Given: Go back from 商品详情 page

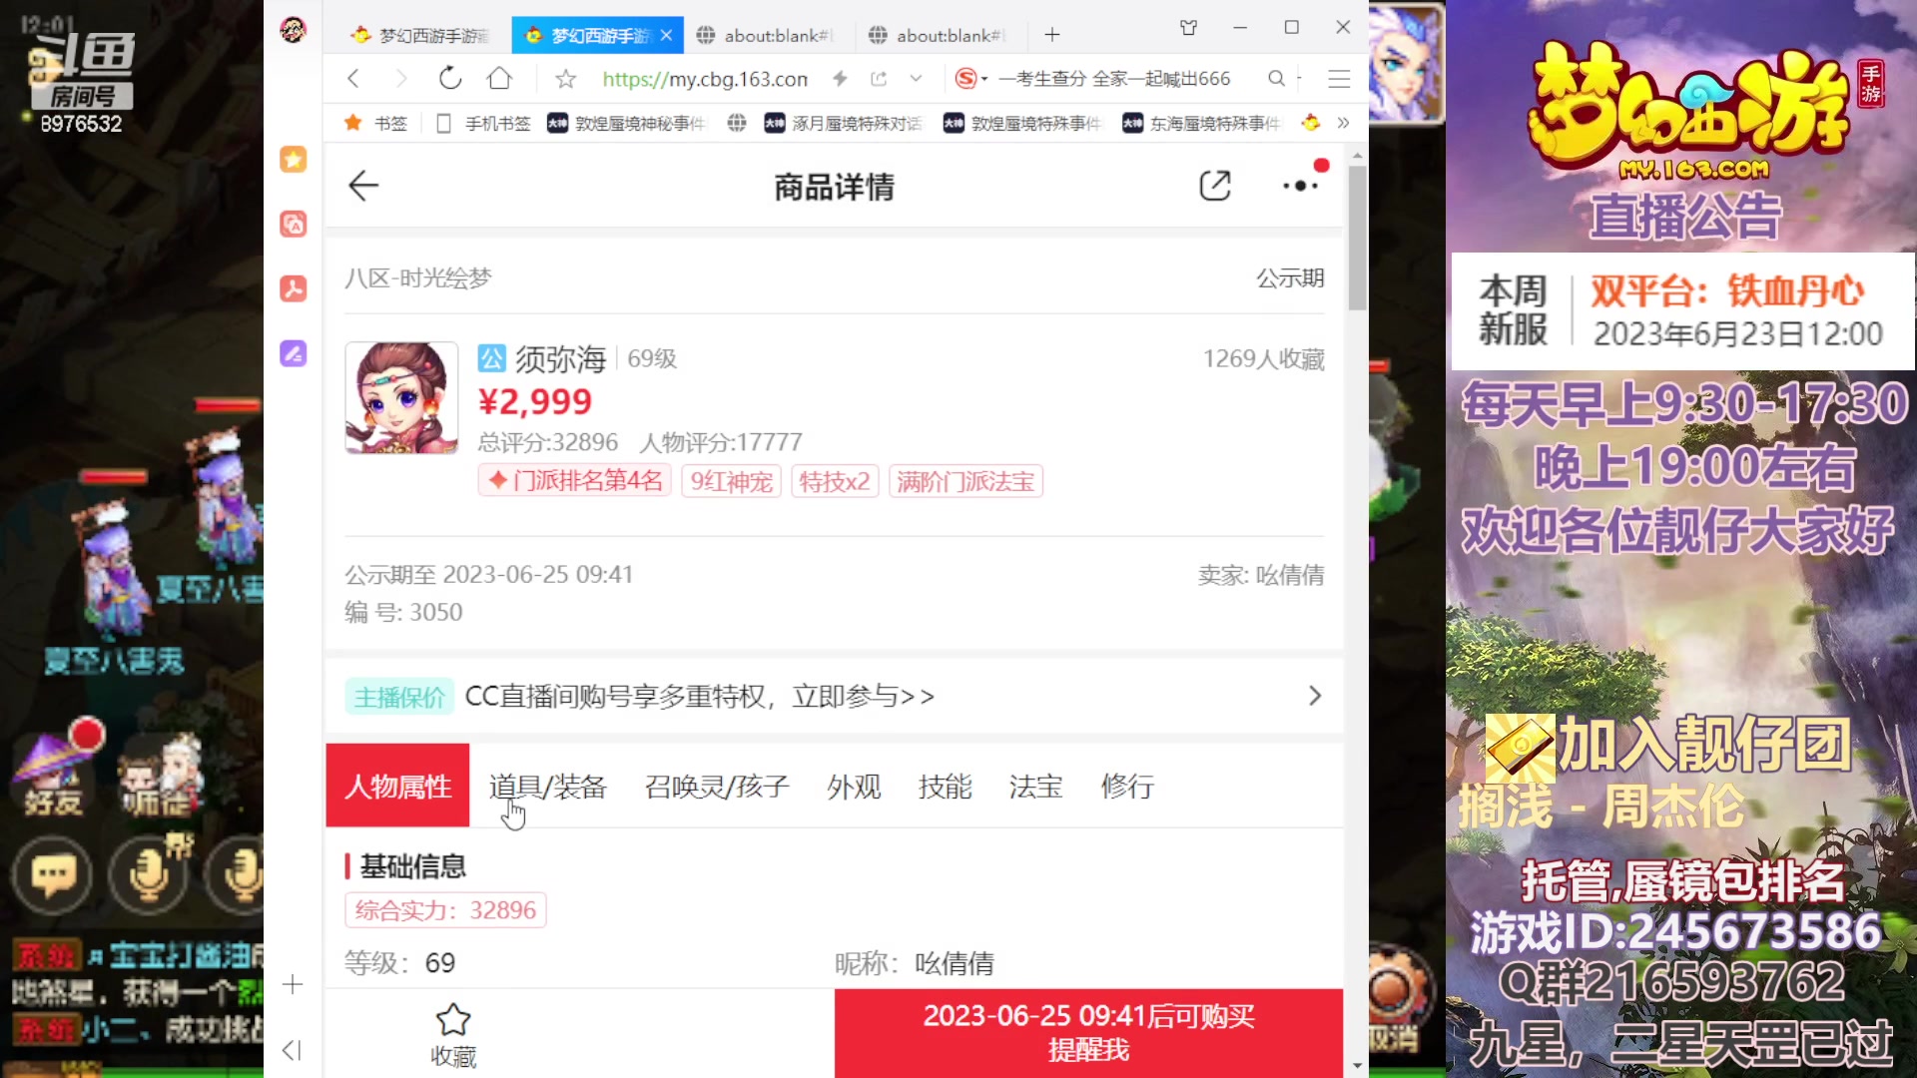Looking at the screenshot, I should [363, 186].
